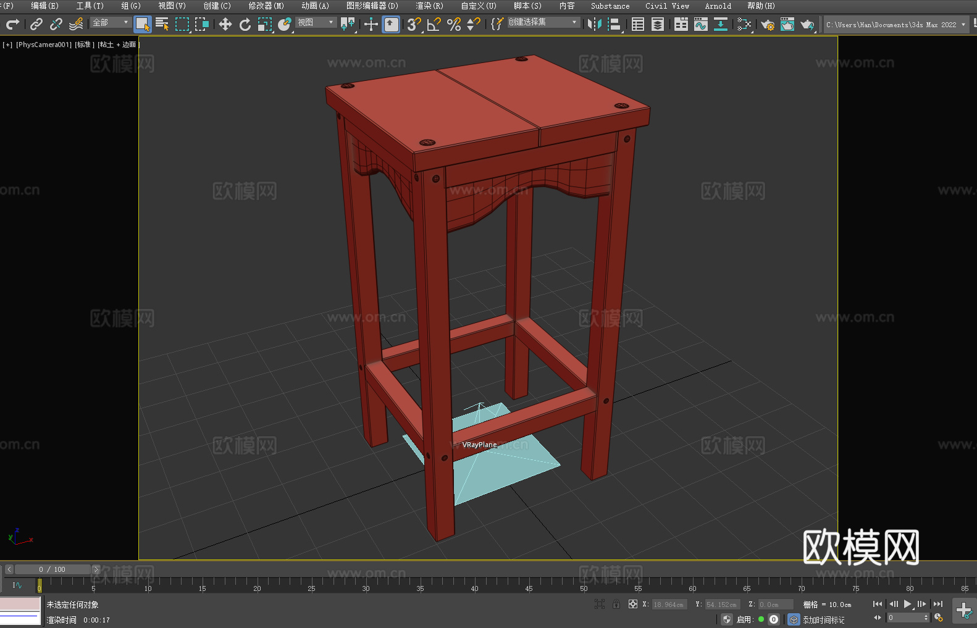Click the Set Key large plus button

963,611
